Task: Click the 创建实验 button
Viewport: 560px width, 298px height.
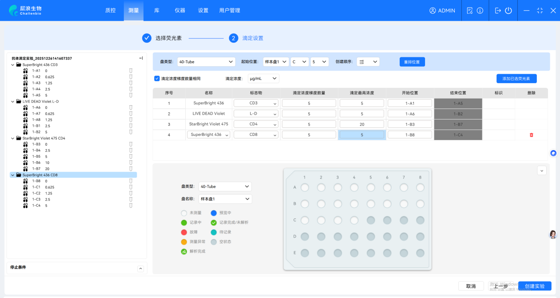Action: 534,286
